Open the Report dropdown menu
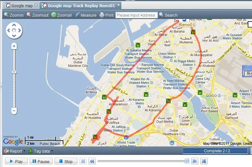 [x=15, y=151]
